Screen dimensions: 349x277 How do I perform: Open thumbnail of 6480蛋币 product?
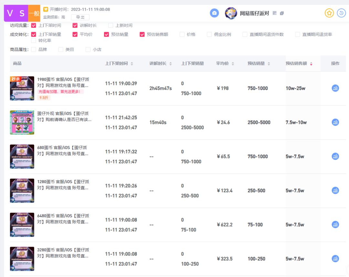click(x=22, y=225)
